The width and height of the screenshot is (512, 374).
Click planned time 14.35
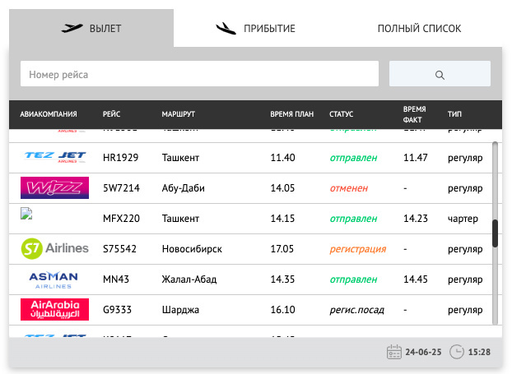(282, 279)
